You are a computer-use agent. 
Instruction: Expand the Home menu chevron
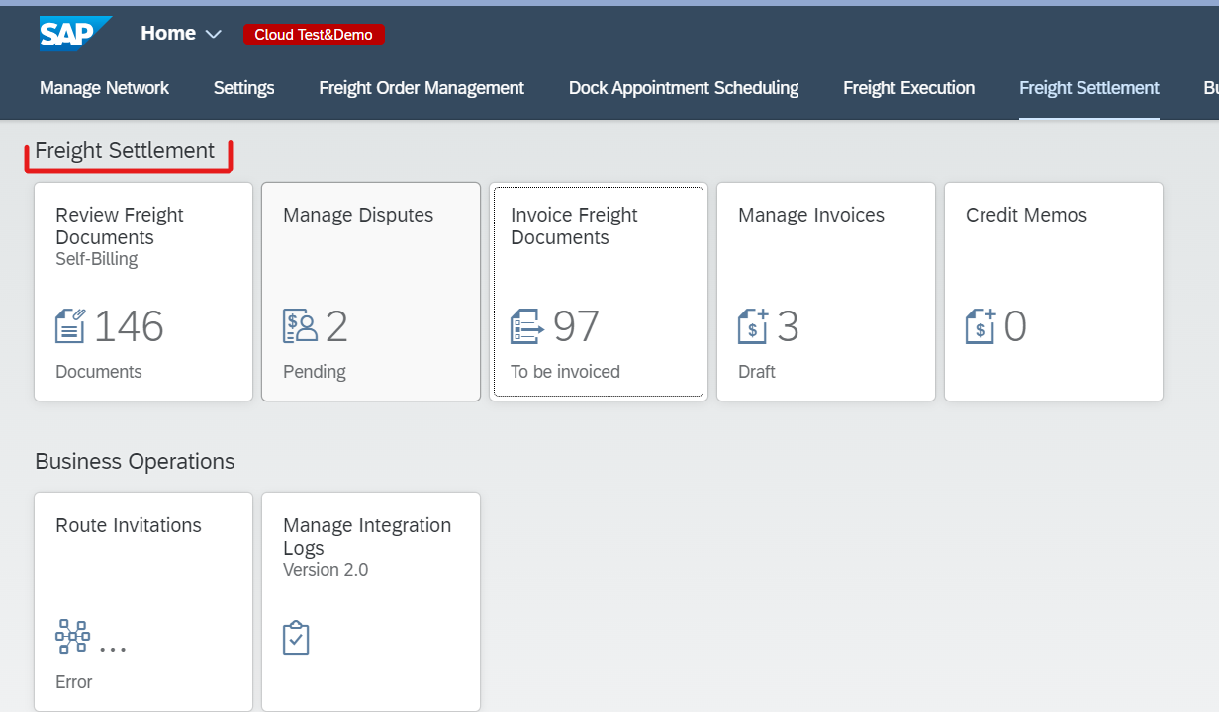click(x=213, y=34)
